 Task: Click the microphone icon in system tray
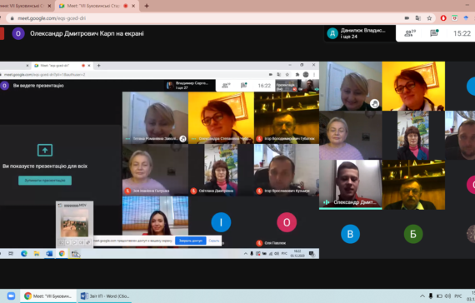[x=431, y=296]
